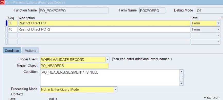The image size is (223, 100).
Task: Select the Condition tab
Action: [12, 50]
